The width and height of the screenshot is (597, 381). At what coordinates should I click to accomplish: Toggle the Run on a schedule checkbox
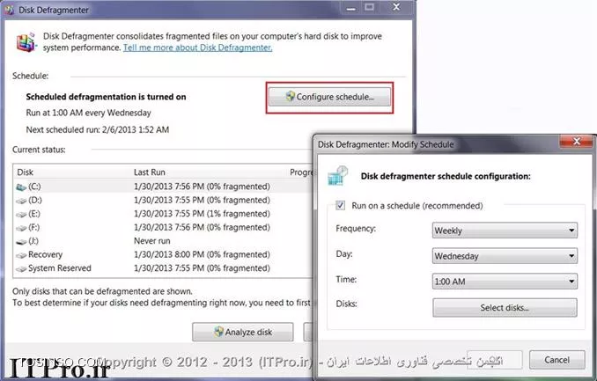(341, 206)
